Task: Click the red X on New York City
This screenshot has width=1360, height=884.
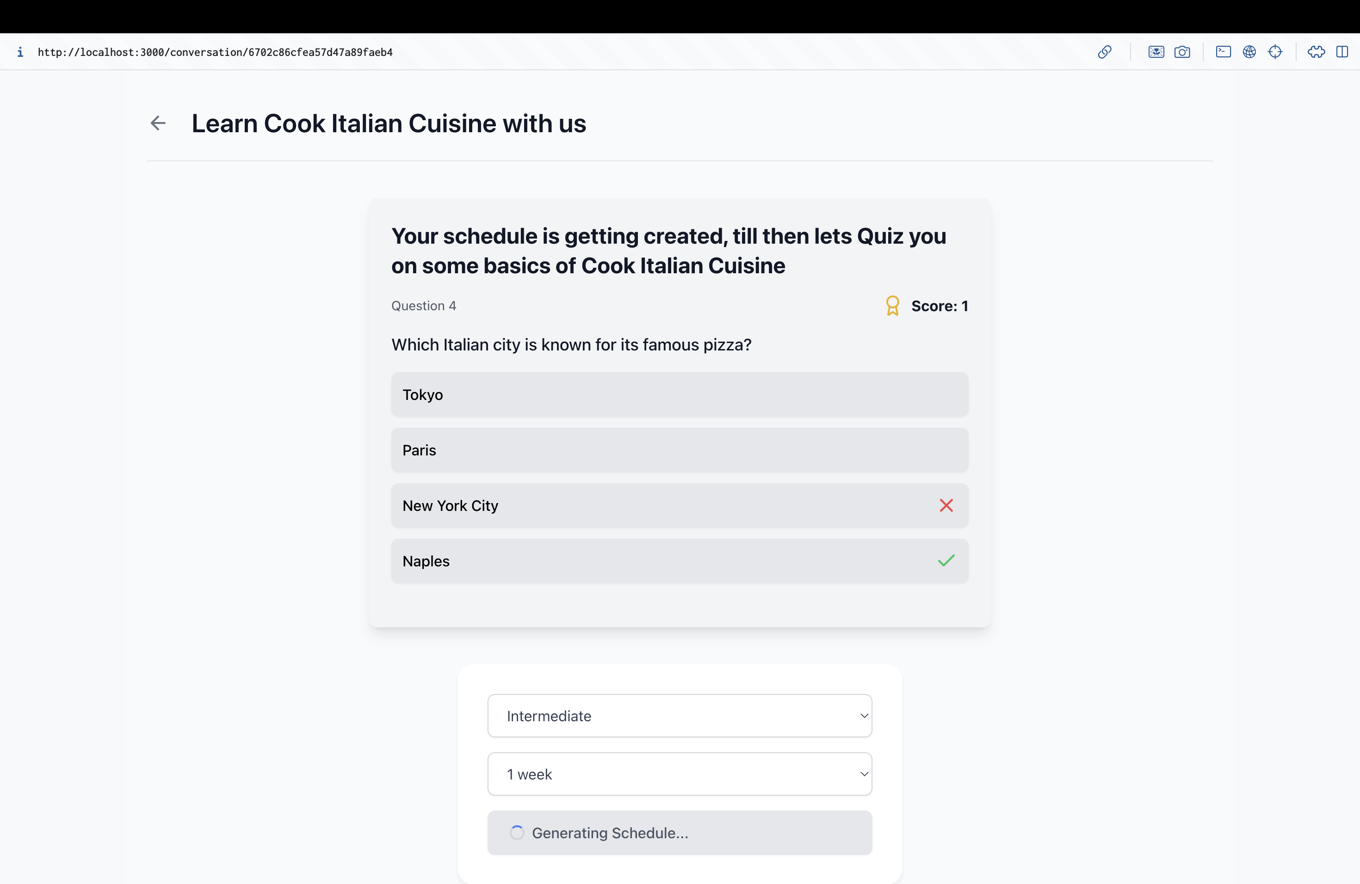Action: pyautogui.click(x=946, y=505)
